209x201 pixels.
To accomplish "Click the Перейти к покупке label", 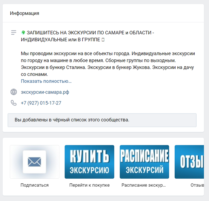I will coord(90,185).
